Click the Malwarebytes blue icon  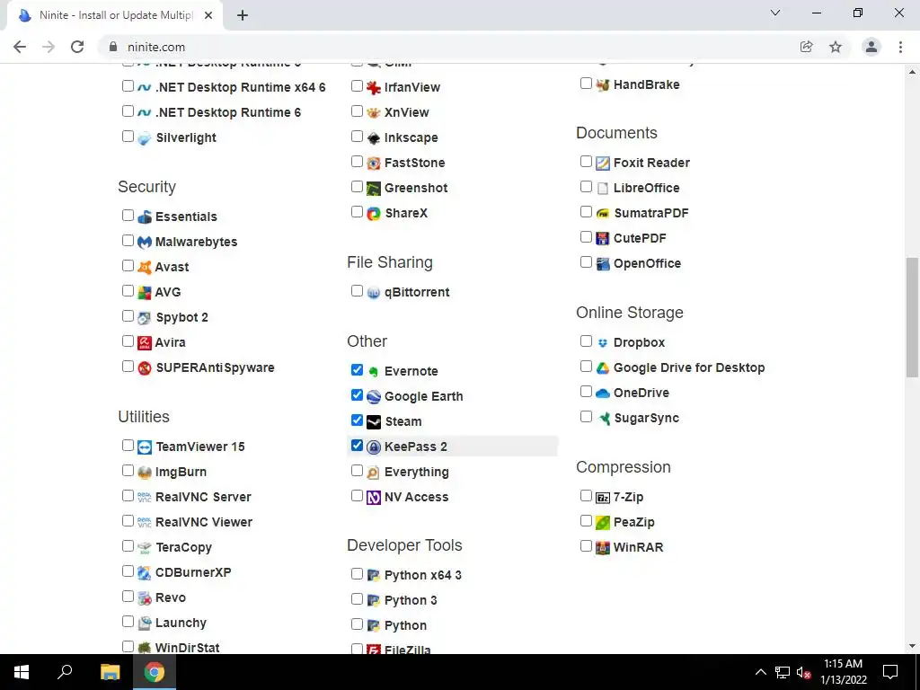145,242
